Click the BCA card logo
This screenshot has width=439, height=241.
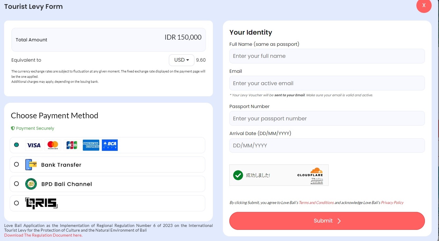click(x=110, y=145)
